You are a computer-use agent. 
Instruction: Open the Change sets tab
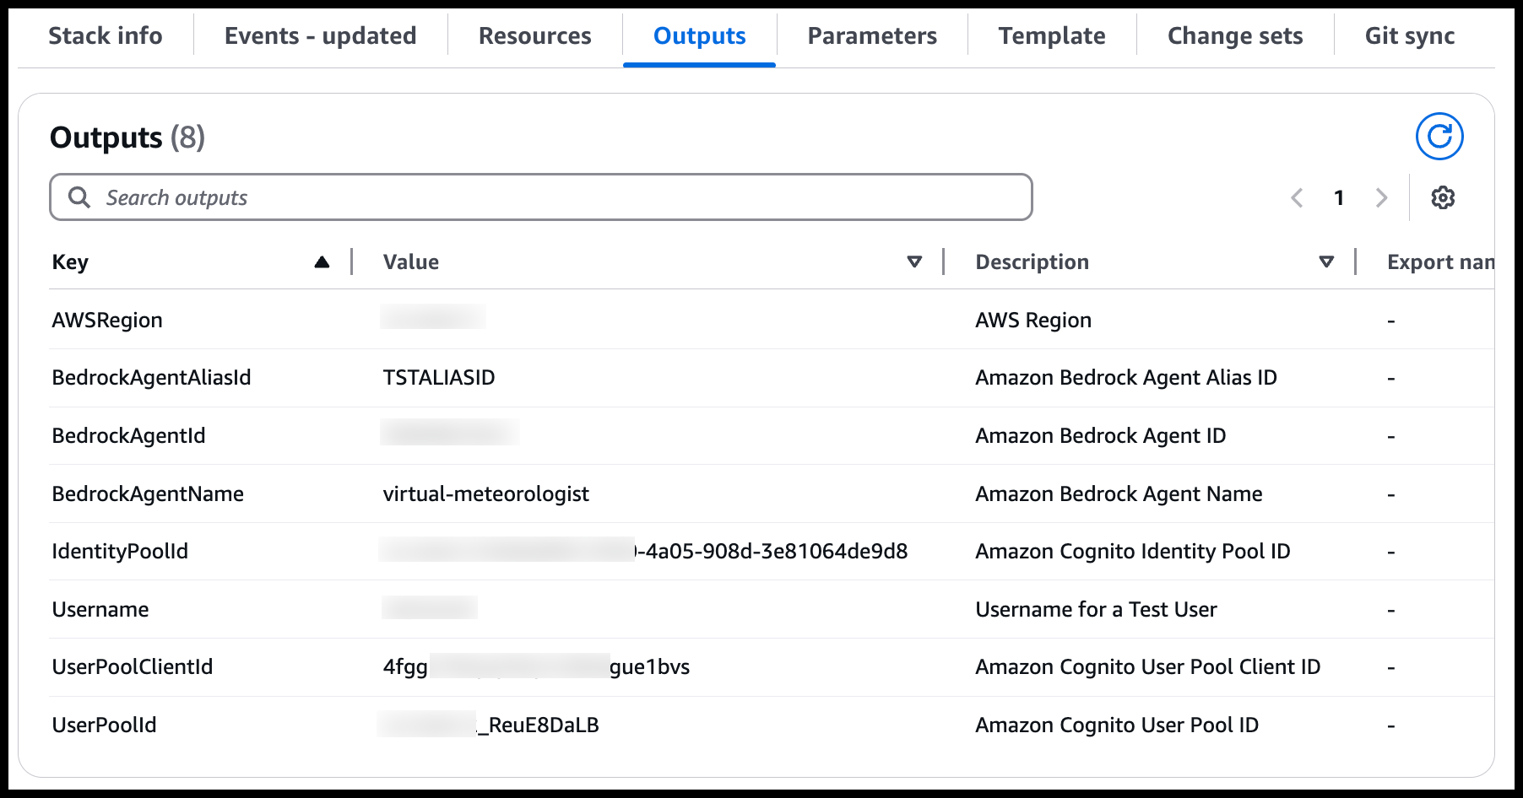pos(1234,36)
